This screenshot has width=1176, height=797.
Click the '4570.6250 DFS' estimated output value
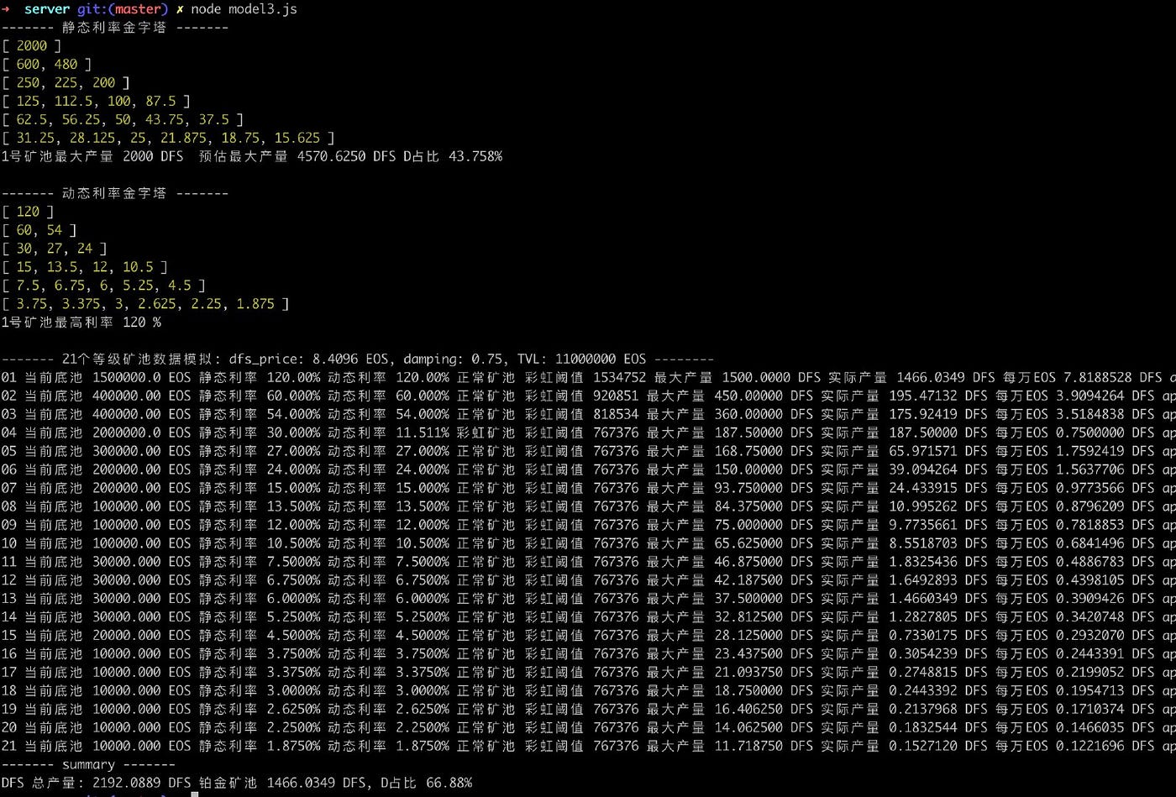pyautogui.click(x=347, y=157)
